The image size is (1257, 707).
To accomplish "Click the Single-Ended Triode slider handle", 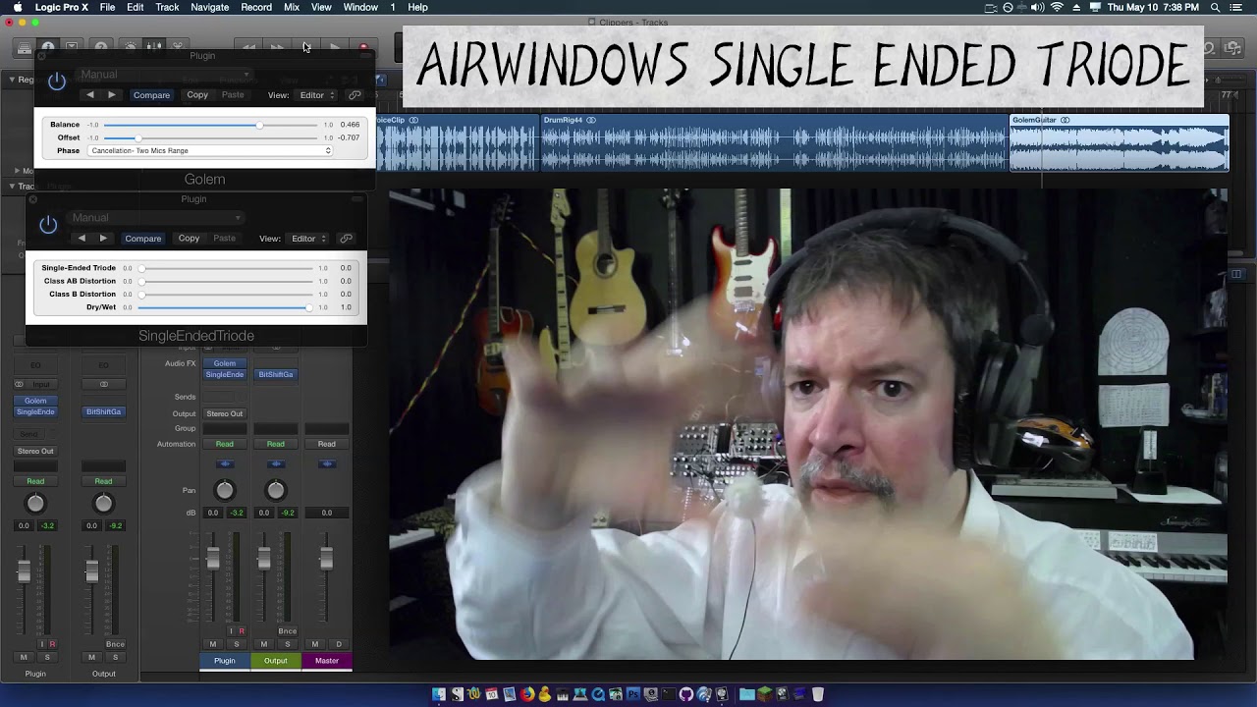I will pyautogui.click(x=141, y=268).
